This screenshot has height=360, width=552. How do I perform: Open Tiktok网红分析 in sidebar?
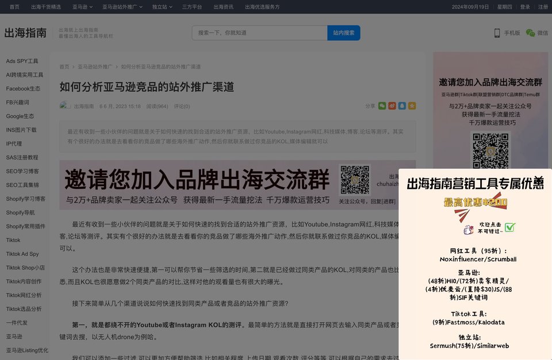[24, 295]
